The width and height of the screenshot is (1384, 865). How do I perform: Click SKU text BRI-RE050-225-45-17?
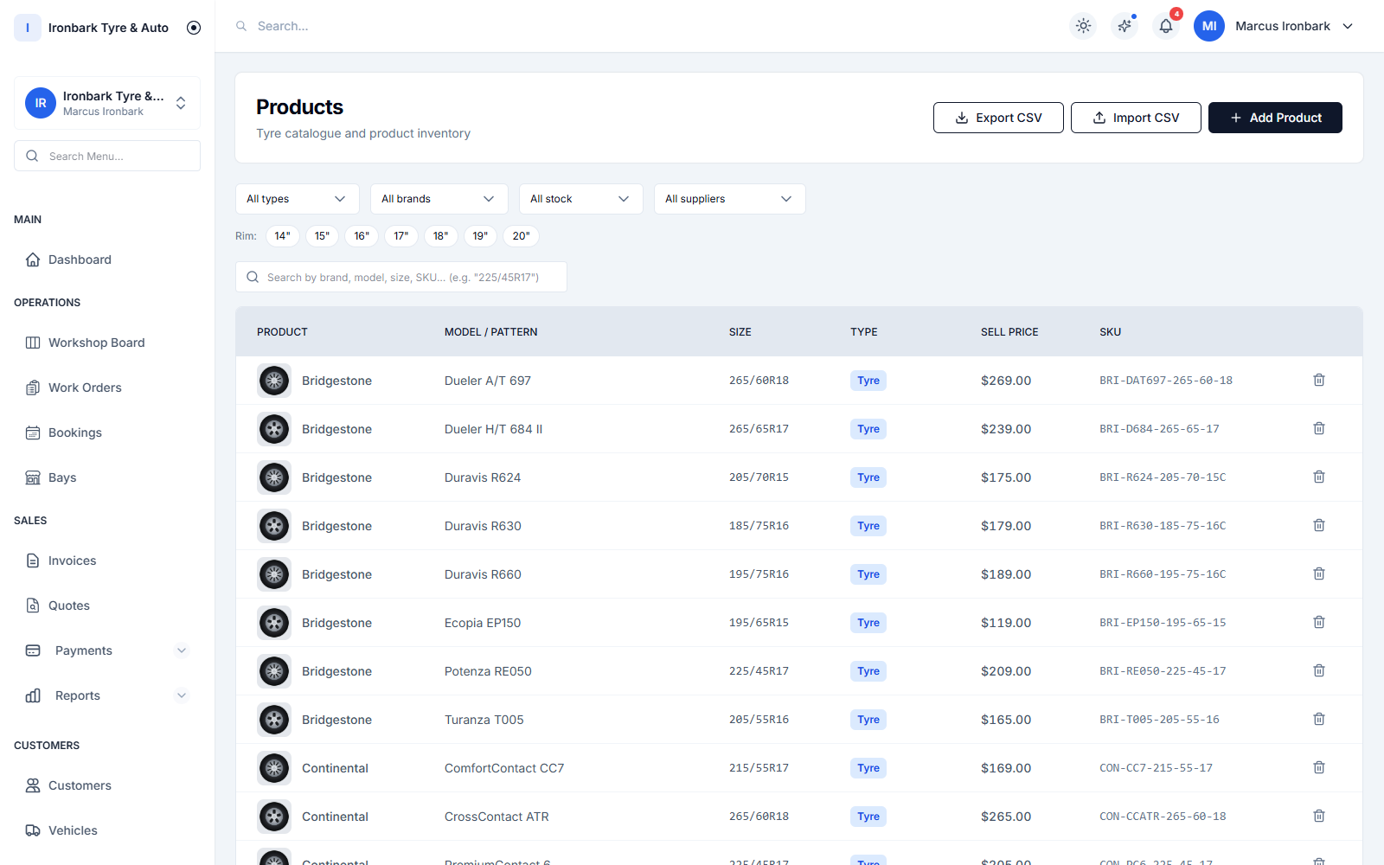tap(1163, 671)
